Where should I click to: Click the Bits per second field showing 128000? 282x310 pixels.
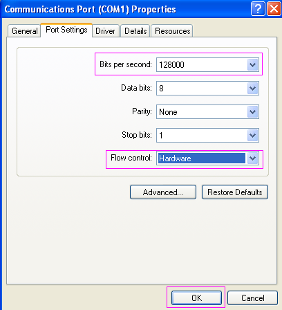[207, 65]
